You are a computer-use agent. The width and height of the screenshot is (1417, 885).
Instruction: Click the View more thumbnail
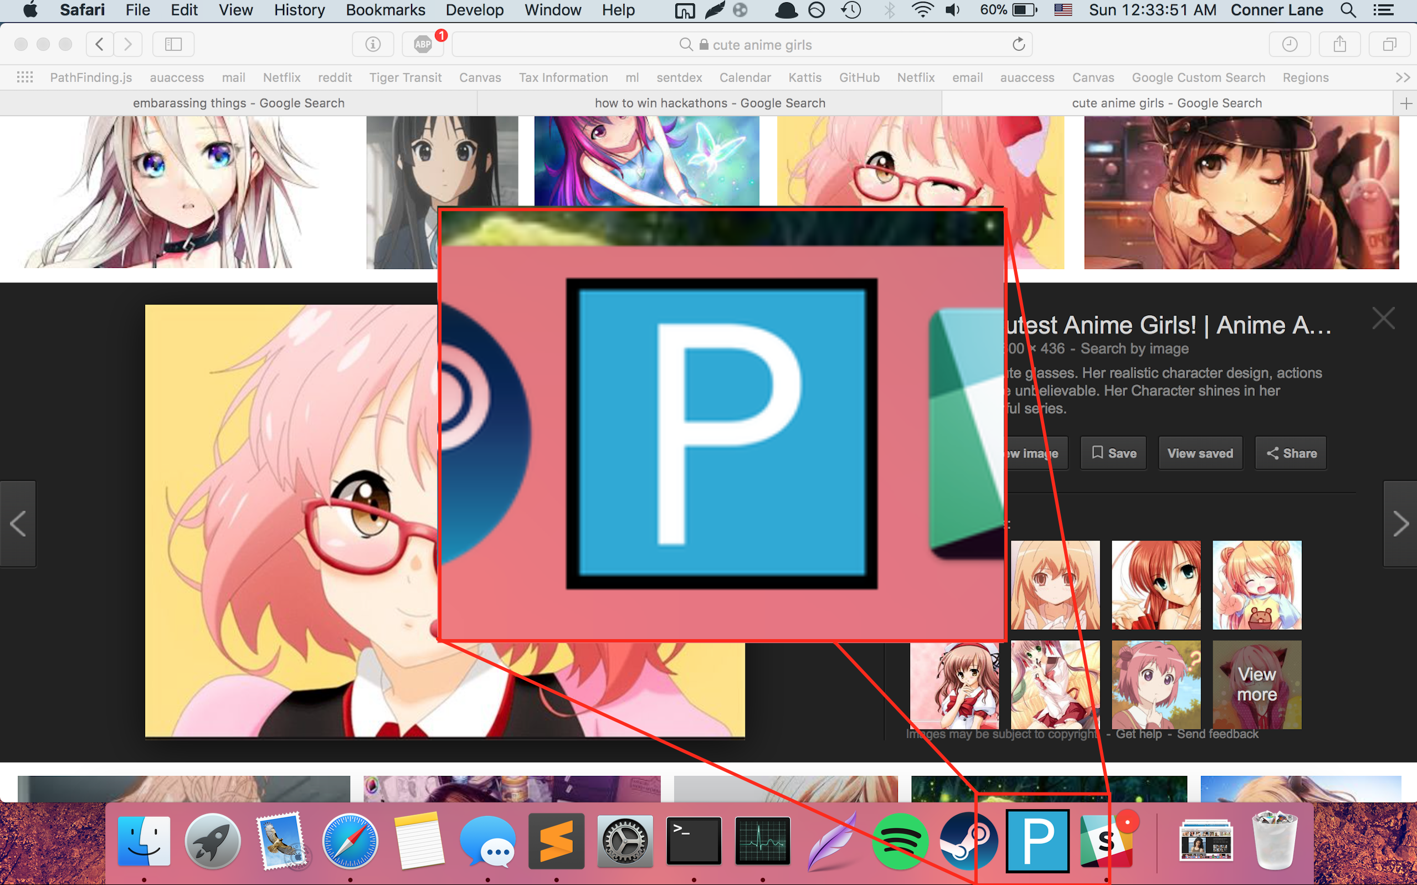tap(1256, 684)
